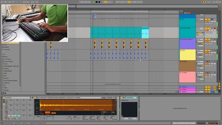Click the Arrangement Record button in the transport

coord(99,2)
